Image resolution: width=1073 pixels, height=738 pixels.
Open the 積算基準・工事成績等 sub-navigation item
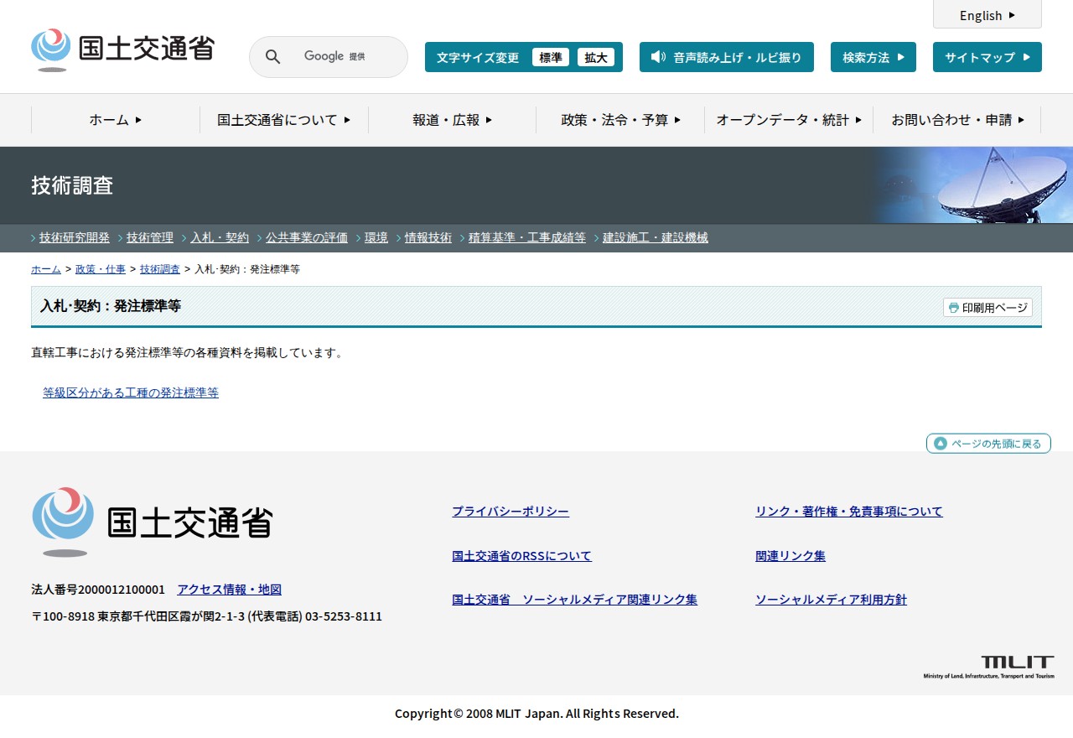coord(526,237)
